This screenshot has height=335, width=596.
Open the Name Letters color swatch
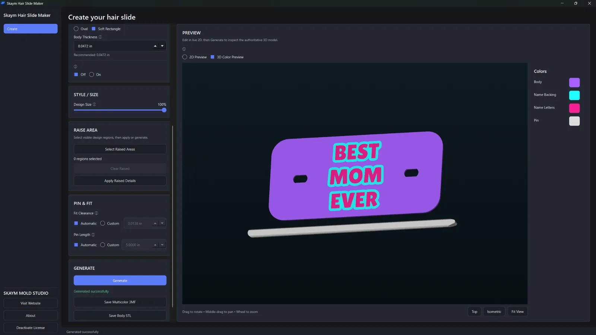574,108
